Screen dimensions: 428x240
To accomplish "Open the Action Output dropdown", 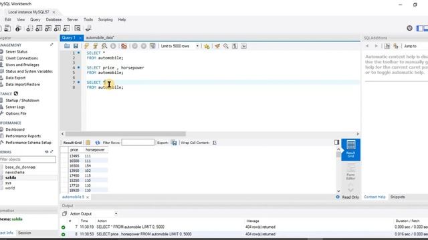I will pos(93,214).
